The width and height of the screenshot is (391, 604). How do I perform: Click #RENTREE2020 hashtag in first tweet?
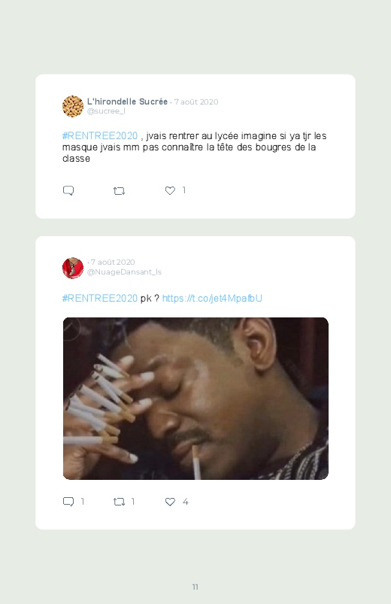100,136
